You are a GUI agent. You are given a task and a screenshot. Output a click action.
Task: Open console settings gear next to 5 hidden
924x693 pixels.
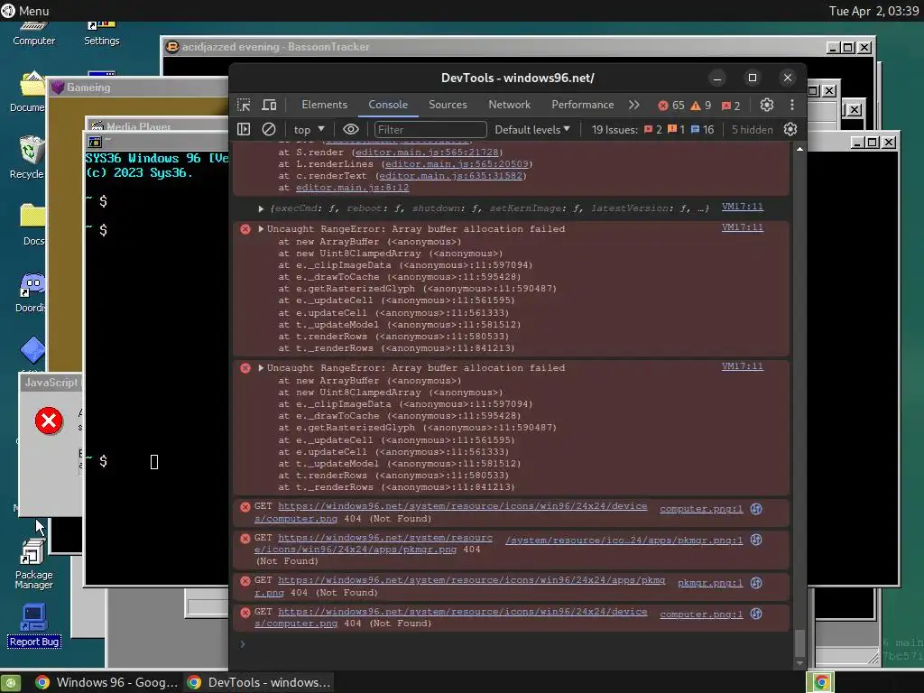(x=790, y=129)
